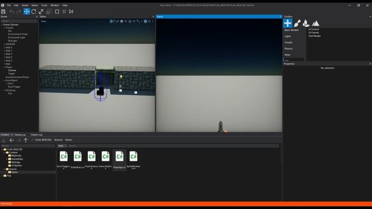The height and width of the screenshot is (209, 372).
Task: Select the Toolbox vertex Paint brush tab
Action: [297, 23]
